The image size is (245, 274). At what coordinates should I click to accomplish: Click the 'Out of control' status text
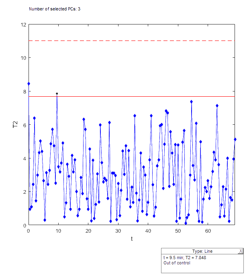[x=176, y=263]
